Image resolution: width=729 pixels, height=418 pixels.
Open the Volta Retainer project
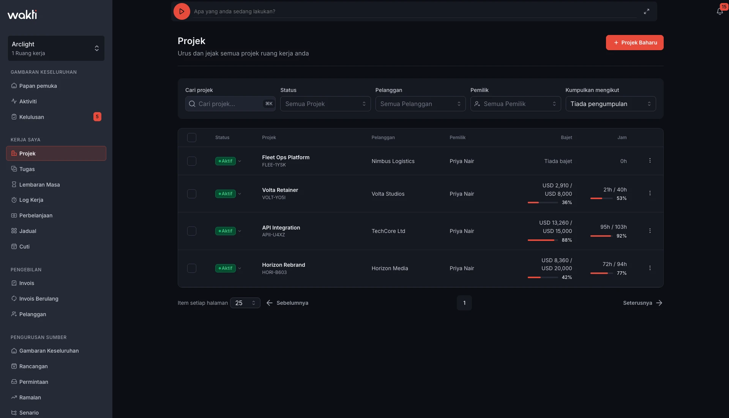[x=280, y=190]
